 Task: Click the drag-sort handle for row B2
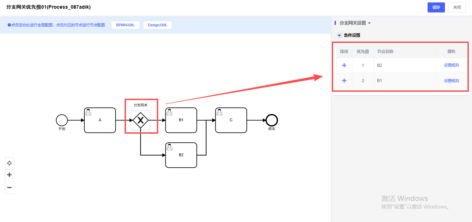344,65
